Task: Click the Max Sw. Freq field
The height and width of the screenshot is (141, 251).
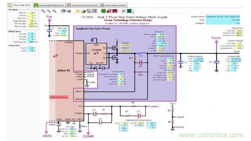Action: (x=31, y=26)
